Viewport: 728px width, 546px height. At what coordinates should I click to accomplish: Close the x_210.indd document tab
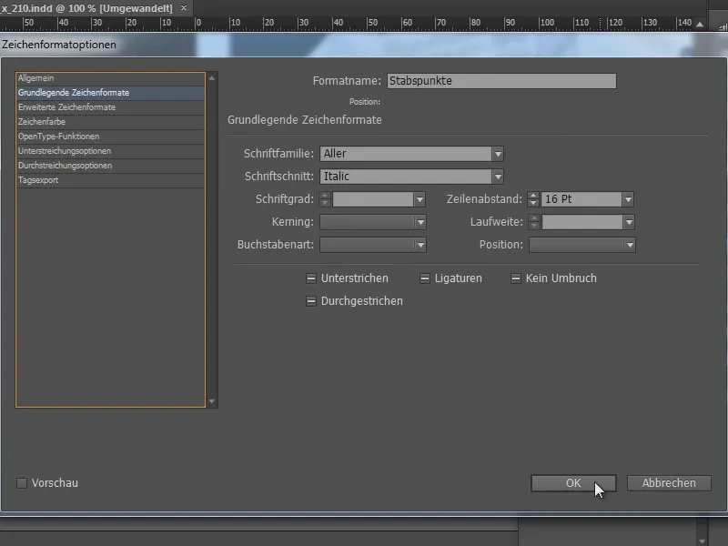pos(184,8)
